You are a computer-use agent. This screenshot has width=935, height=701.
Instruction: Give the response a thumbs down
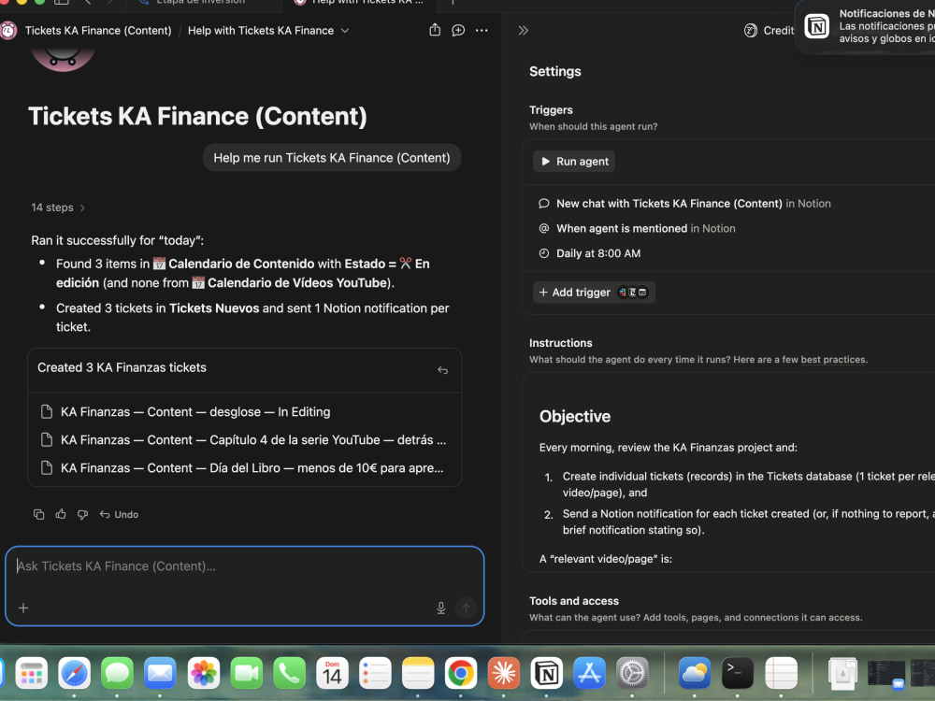pos(83,514)
